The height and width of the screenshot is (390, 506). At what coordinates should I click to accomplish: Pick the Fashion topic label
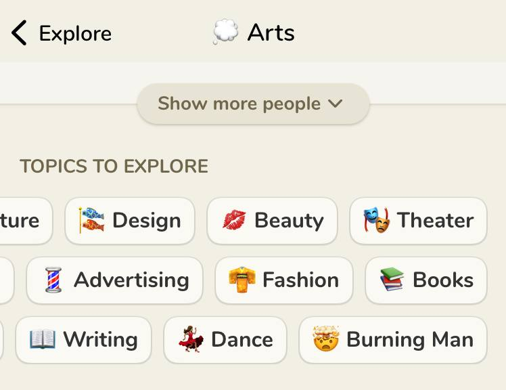(x=301, y=280)
